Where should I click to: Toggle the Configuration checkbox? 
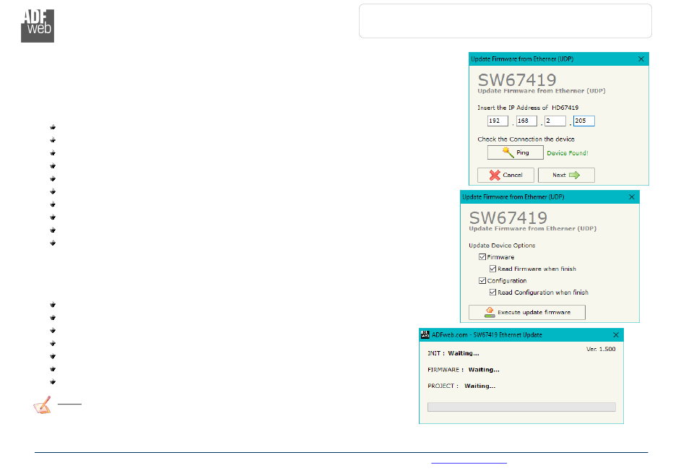click(x=482, y=280)
